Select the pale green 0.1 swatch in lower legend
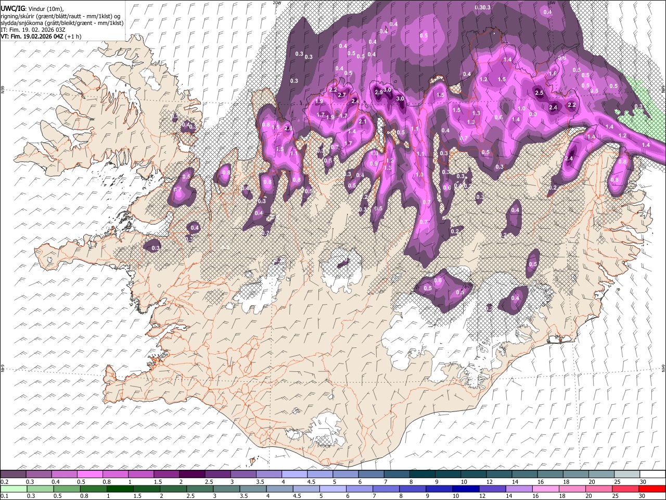Screen dimensions: 666x500 coord(14,489)
